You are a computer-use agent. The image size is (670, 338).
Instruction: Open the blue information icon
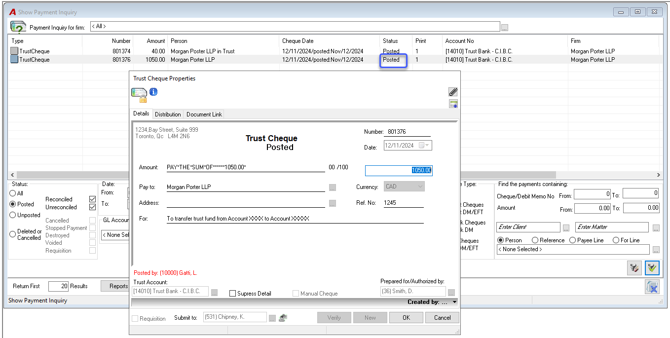click(x=153, y=92)
